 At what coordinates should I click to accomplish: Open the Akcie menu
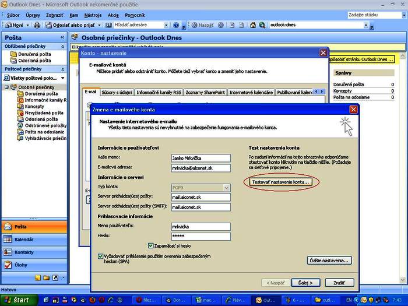coord(113,15)
